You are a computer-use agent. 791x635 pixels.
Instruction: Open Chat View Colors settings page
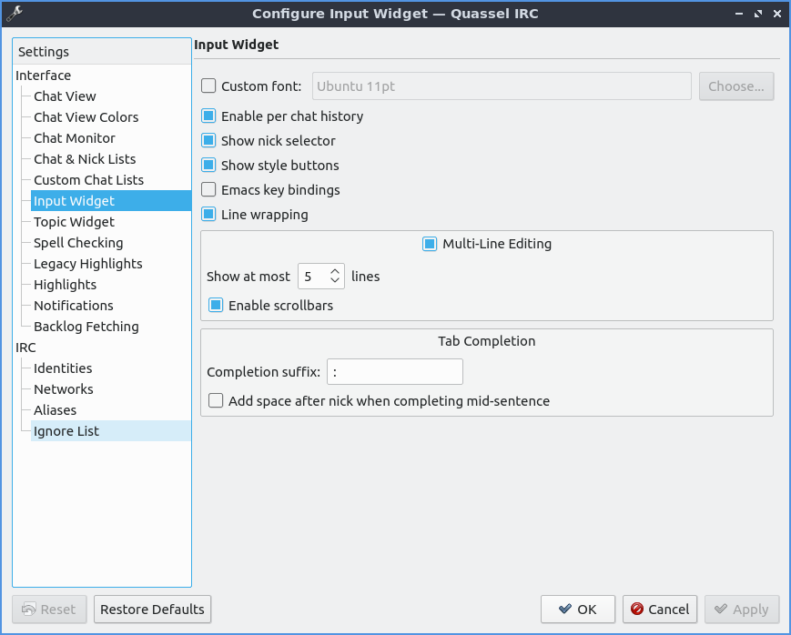click(86, 117)
